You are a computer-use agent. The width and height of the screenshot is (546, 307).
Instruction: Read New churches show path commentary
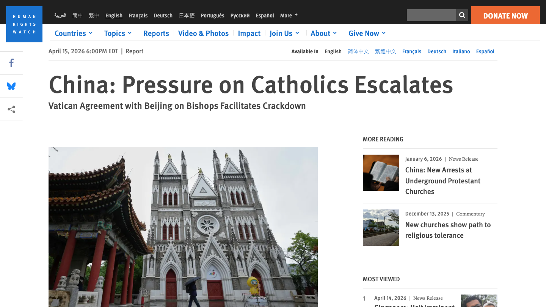tap(448, 230)
